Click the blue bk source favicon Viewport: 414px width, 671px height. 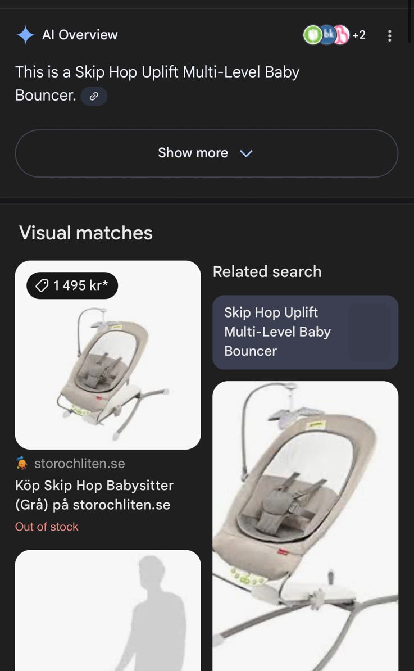point(327,35)
